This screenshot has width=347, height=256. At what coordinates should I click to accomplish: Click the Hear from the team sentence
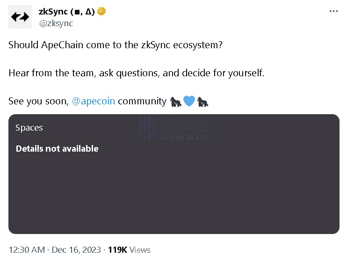(x=137, y=73)
